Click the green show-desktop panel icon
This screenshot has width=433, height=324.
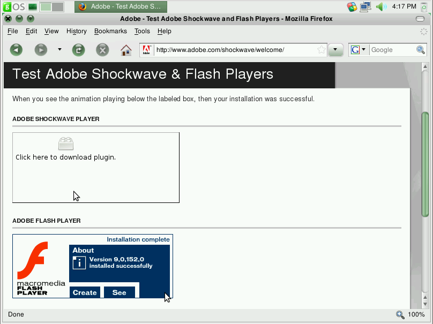(x=33, y=7)
